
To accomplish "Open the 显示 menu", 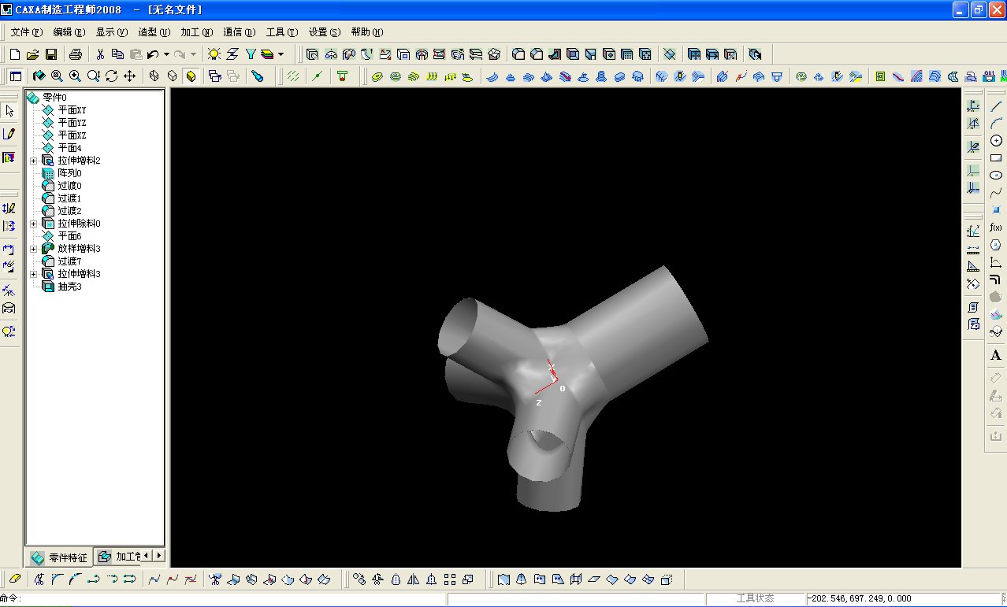I will pyautogui.click(x=111, y=32).
